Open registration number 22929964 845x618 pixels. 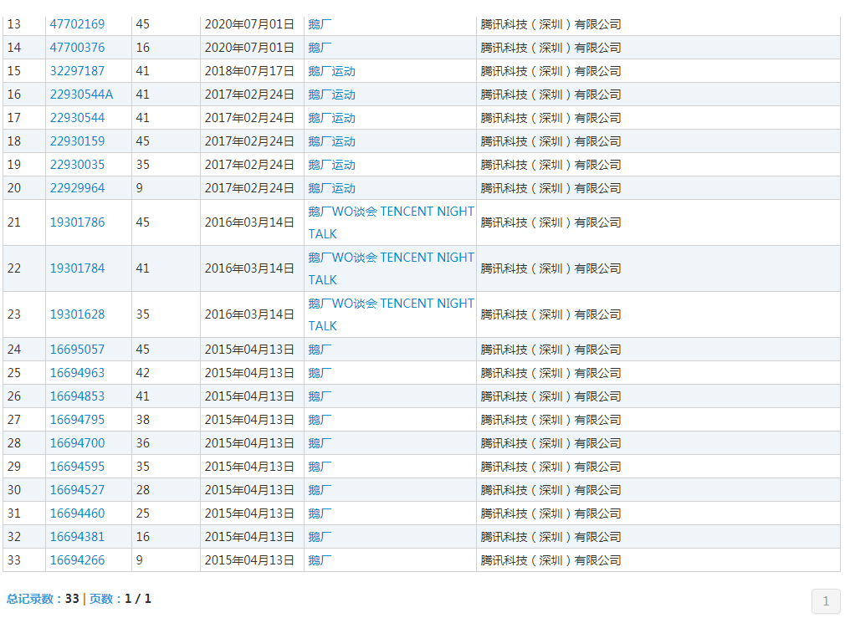click(77, 188)
